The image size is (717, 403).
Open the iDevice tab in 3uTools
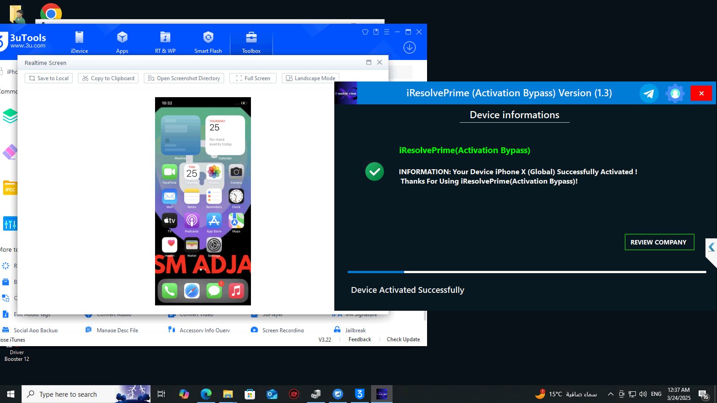tap(79, 43)
